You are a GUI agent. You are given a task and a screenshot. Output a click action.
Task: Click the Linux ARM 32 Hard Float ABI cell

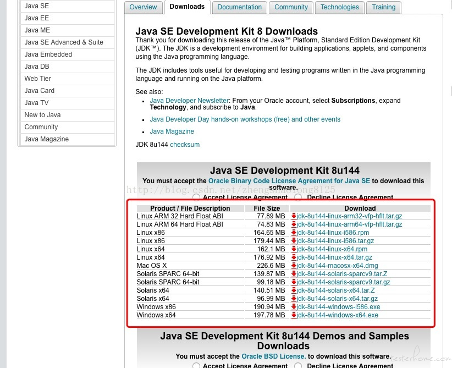tap(190, 216)
